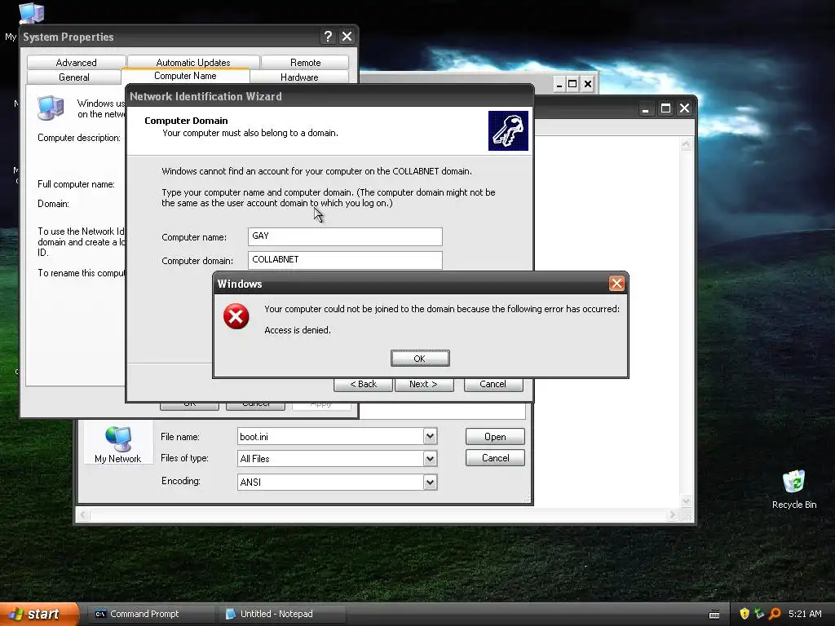Click the help question mark in System Properties

328,37
